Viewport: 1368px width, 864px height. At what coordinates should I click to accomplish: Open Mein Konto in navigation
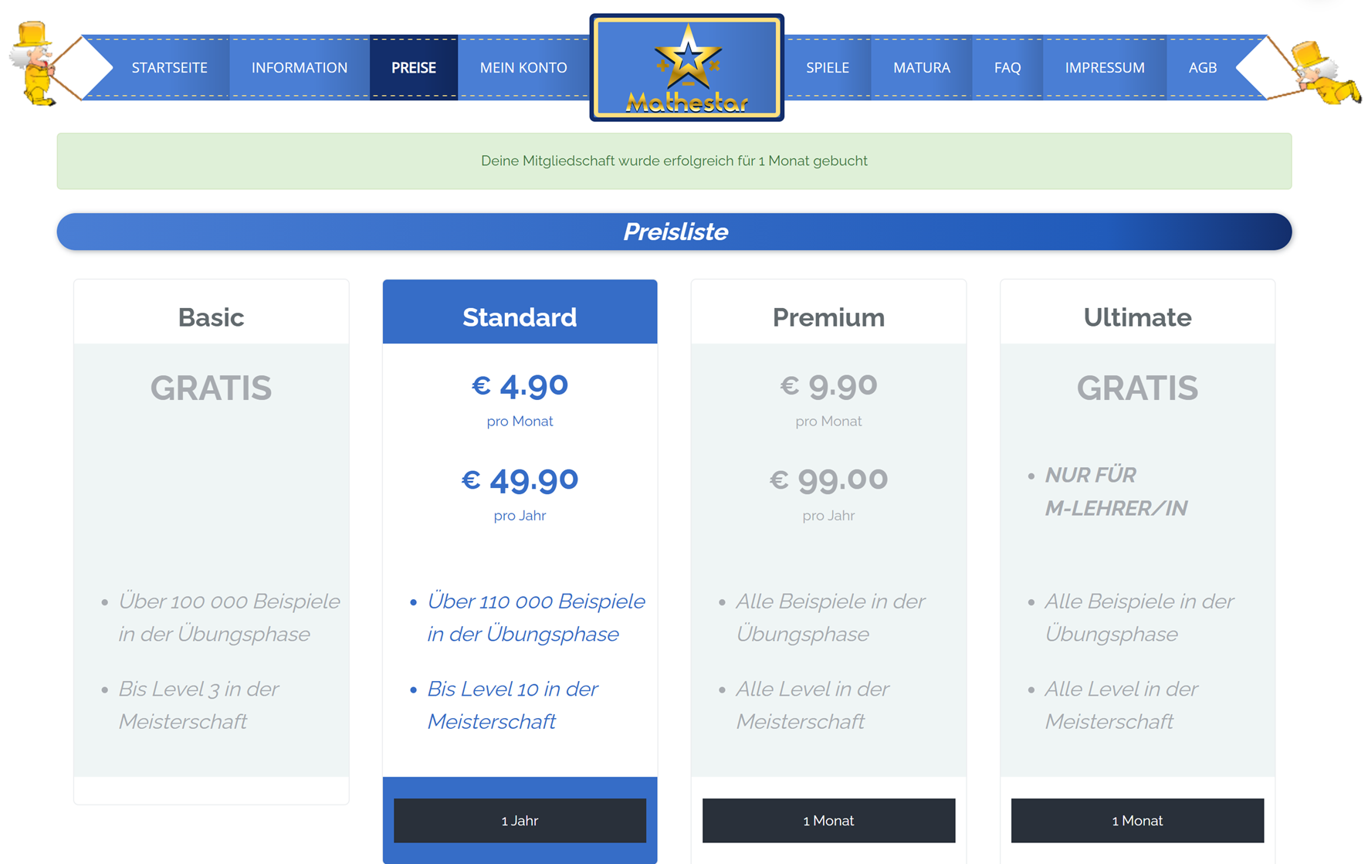click(x=523, y=68)
